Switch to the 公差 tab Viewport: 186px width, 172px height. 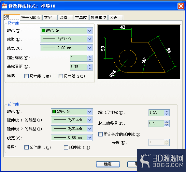[x=116, y=18]
